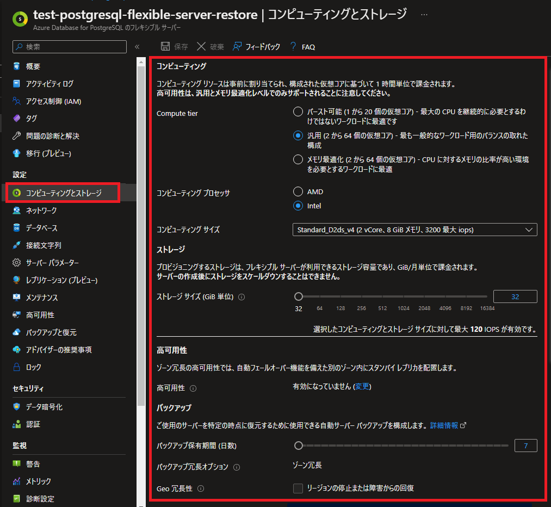
Task: Click the 保存 floppy disk icon
Action: (x=165, y=46)
